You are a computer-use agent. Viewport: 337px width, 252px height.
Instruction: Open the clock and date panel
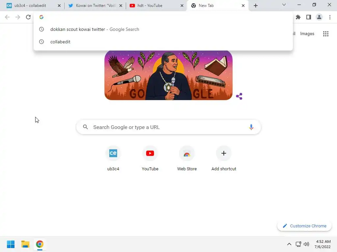click(x=323, y=244)
